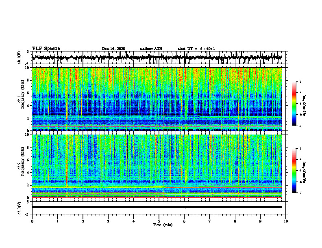Screen dimensions: 322x248
Task: Click the 'VLF Spectra' plot title
Action: click(46, 49)
